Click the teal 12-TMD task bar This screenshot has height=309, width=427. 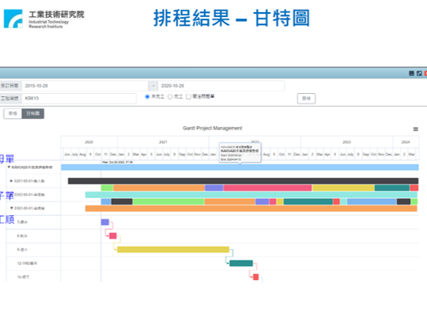(x=241, y=263)
